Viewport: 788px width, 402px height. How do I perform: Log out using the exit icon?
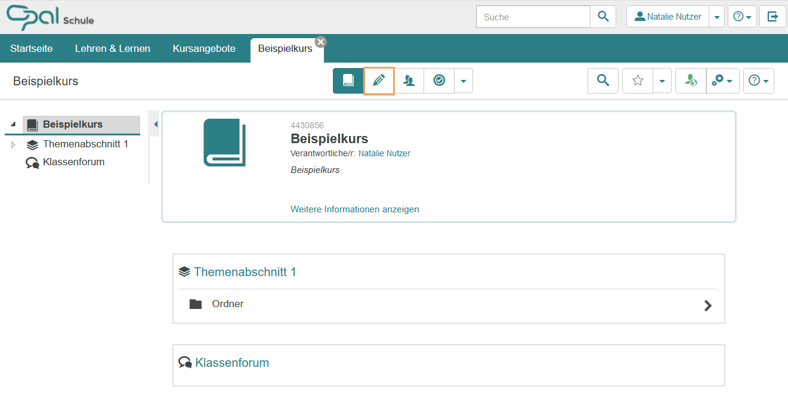772,16
